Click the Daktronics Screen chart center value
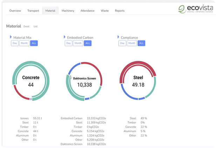 (84, 85)
